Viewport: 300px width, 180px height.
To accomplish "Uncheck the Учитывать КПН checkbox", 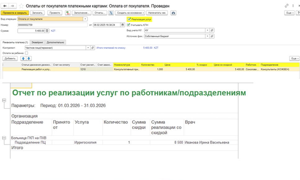I will pos(128,25).
